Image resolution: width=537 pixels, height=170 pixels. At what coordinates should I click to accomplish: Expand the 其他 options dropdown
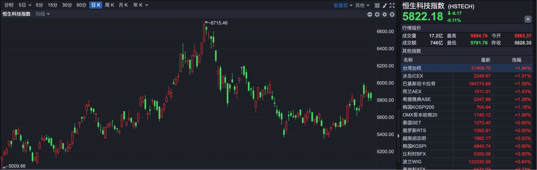[362, 5]
